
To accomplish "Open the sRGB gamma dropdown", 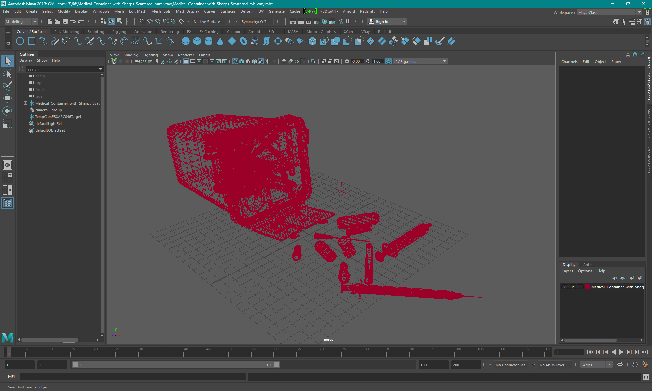I will point(420,61).
